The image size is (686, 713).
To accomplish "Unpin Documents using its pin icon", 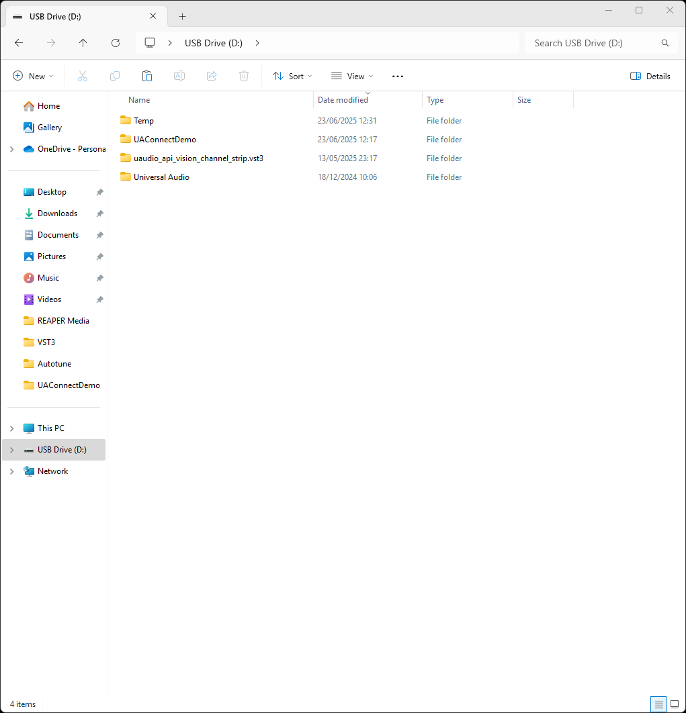I will click(x=99, y=235).
